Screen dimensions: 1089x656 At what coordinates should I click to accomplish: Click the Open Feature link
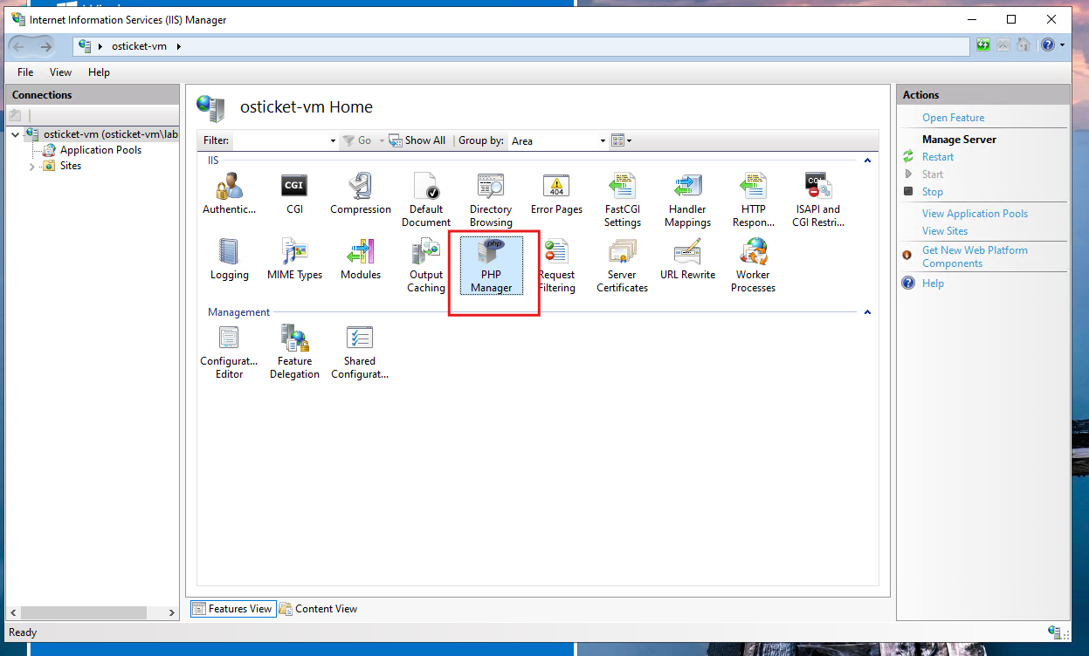tap(953, 118)
